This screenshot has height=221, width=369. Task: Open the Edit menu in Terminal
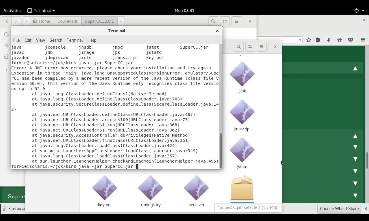coord(28,40)
